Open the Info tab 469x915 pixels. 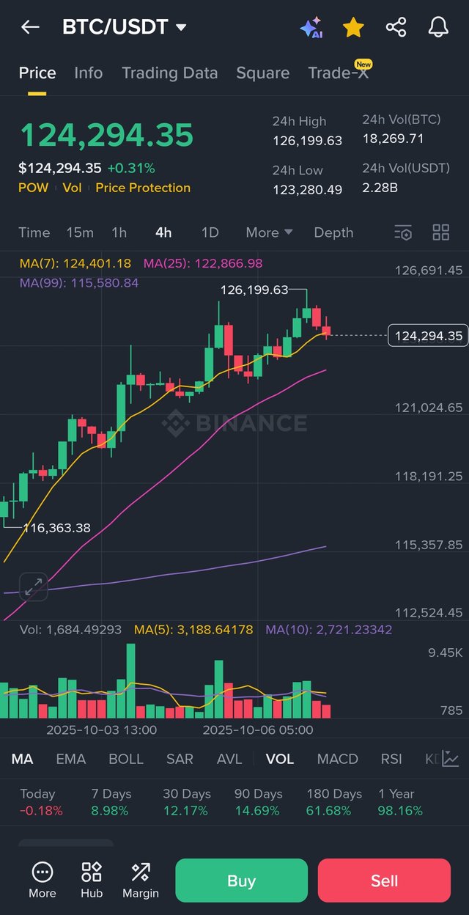click(x=89, y=73)
